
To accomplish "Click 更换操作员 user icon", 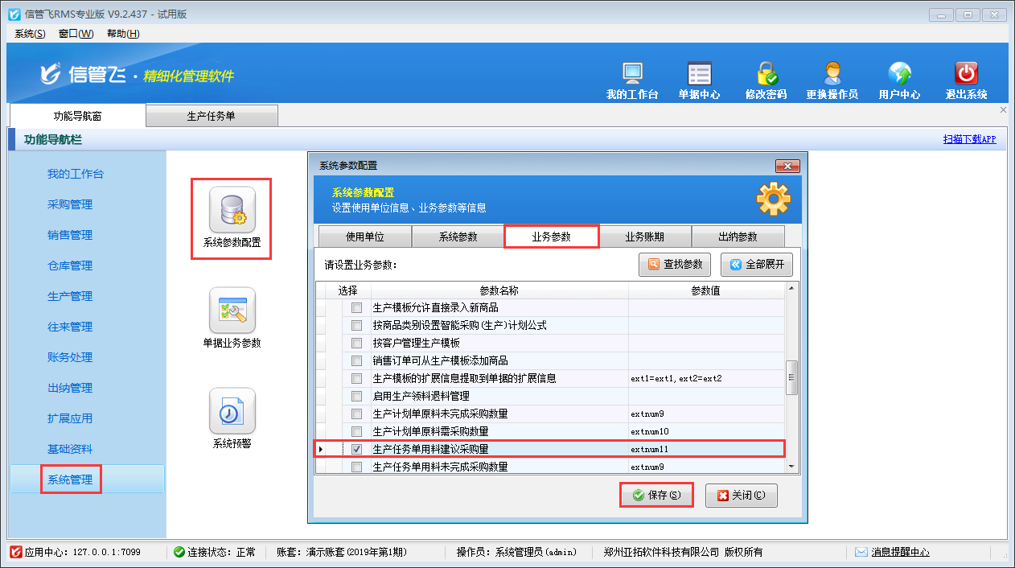I will [x=832, y=74].
